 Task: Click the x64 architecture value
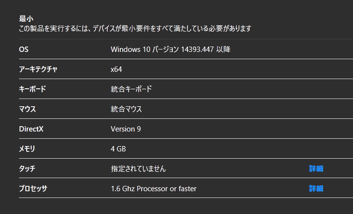pyautogui.click(x=116, y=69)
